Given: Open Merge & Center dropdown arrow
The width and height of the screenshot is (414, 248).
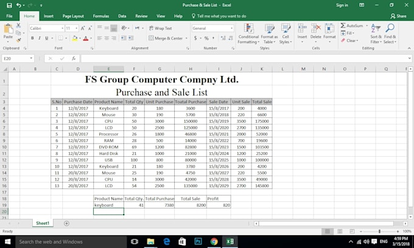Looking at the screenshot, I should point(186,38).
